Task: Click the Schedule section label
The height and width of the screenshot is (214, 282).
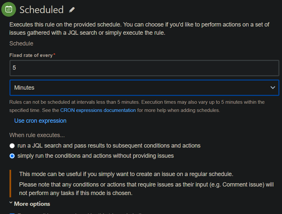Action: coord(21,44)
